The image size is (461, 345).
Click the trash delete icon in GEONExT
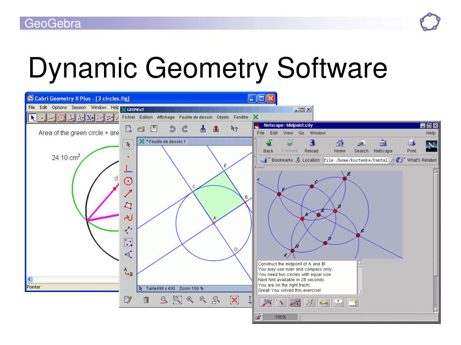point(146,300)
